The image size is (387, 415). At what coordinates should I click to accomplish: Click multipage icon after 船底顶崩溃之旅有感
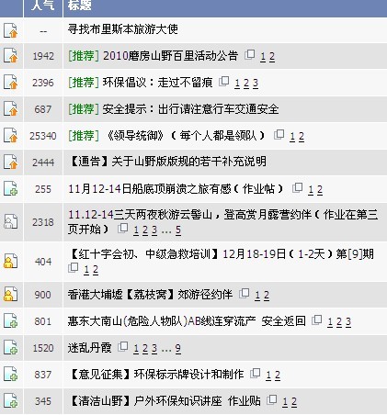297,188
